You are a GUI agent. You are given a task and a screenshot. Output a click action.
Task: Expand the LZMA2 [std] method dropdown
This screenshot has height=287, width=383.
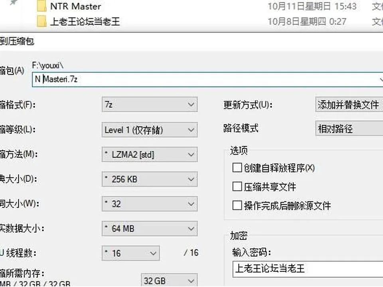(150, 155)
